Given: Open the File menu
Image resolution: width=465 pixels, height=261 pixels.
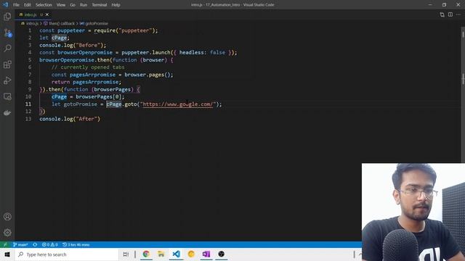Looking at the screenshot, I should pyautogui.click(x=16, y=5).
